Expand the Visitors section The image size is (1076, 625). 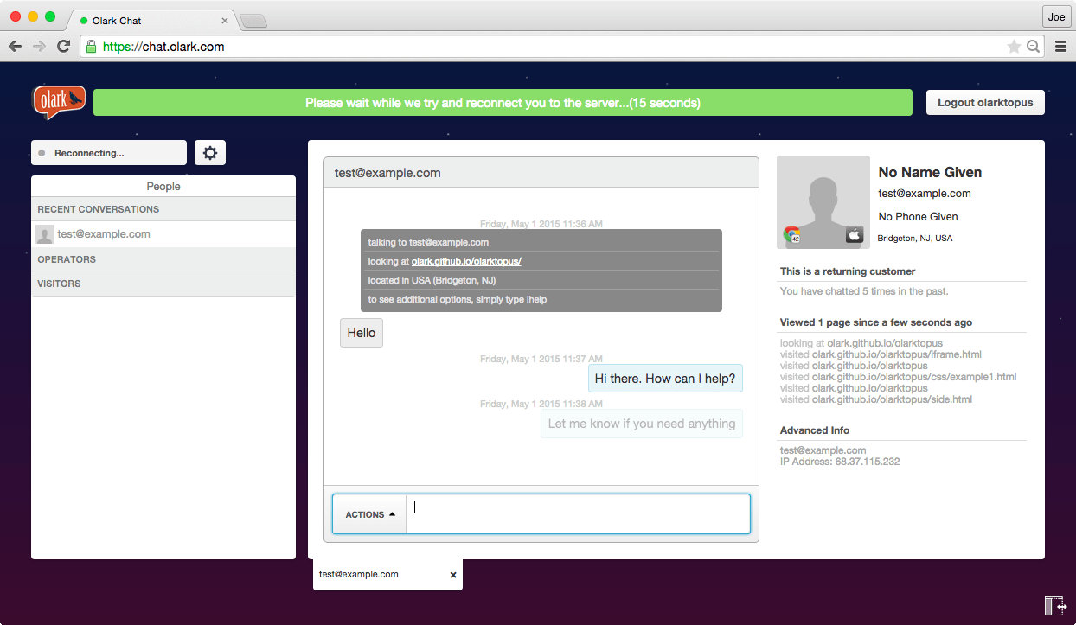tap(163, 284)
